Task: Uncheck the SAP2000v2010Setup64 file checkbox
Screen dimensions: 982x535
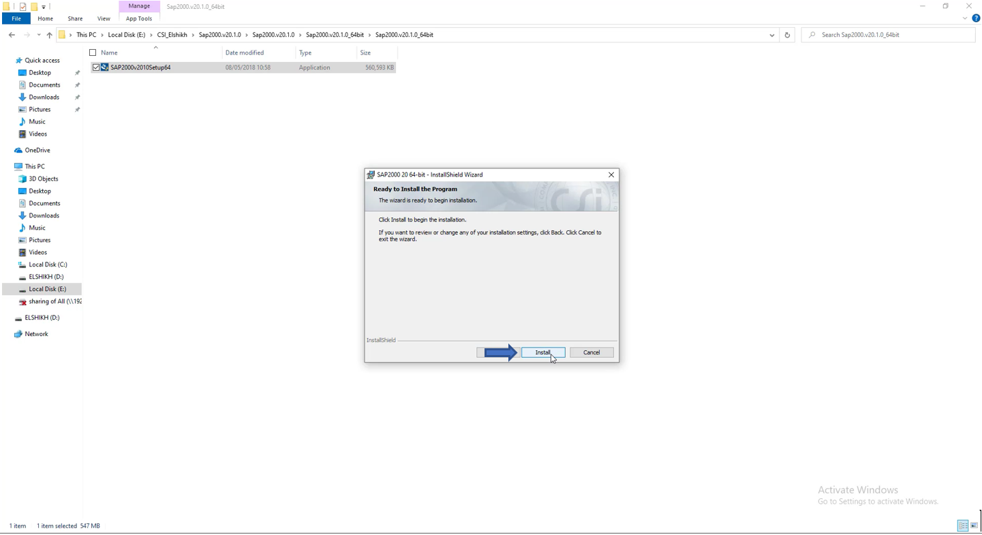Action: 96,67
